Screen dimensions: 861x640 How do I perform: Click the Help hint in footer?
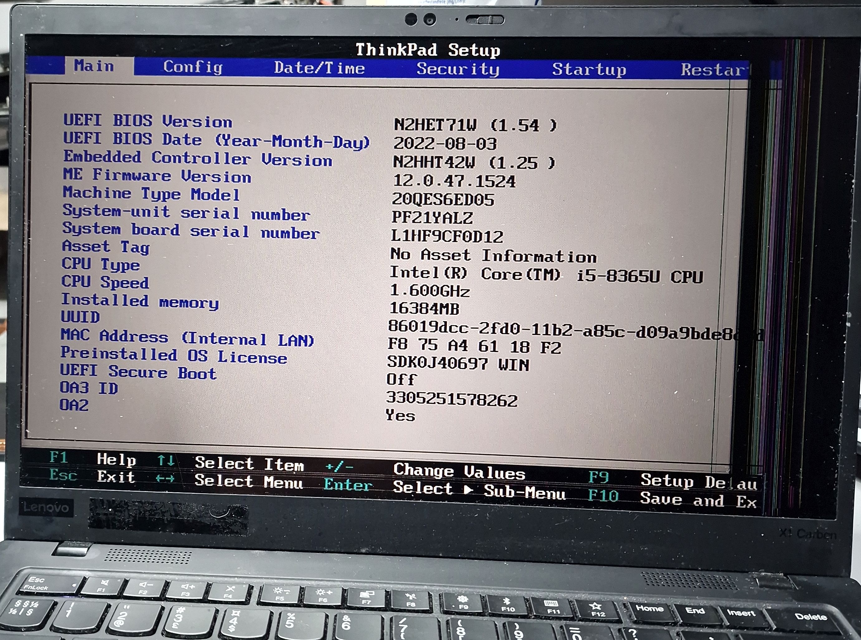click(116, 460)
